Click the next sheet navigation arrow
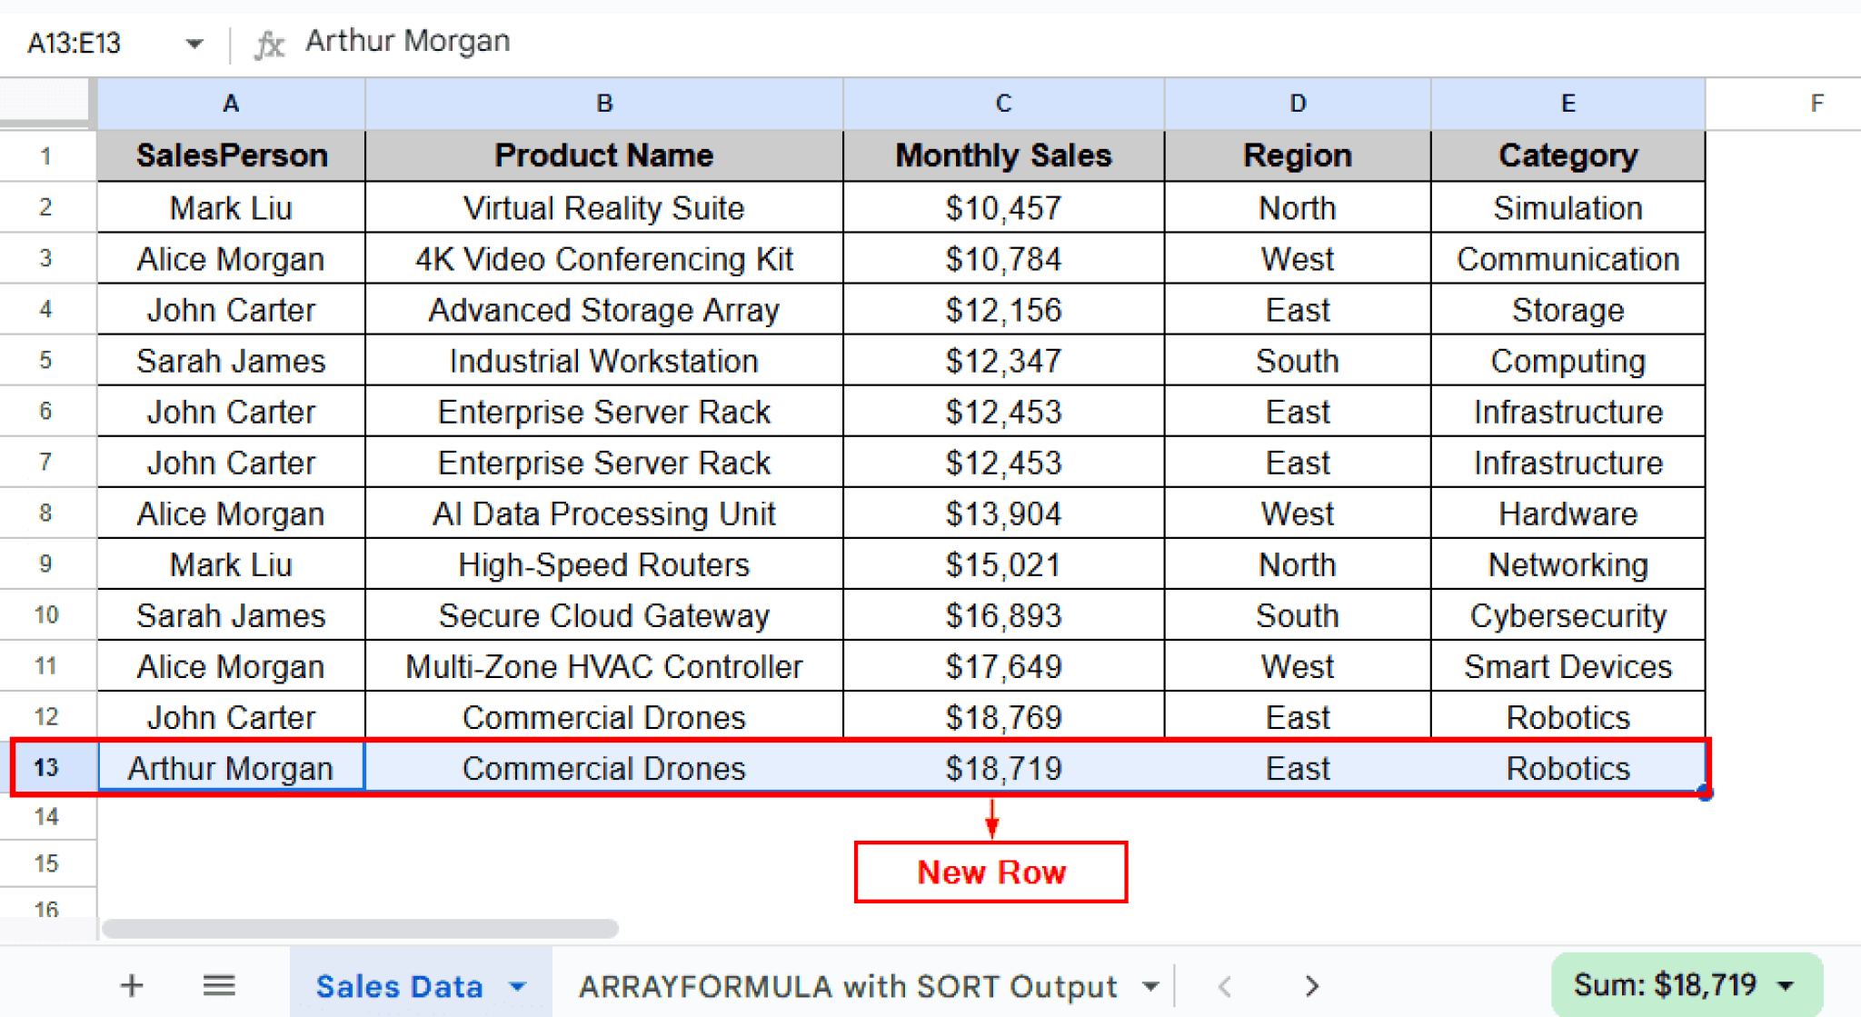1861x1017 pixels. (1311, 985)
